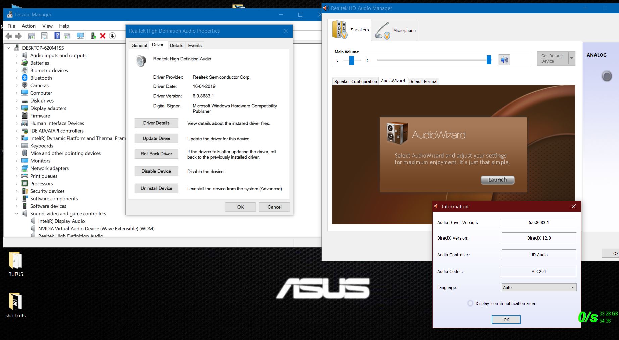Click the Mice and other pointing devices icon
619x340 pixels.
[x=25, y=153]
